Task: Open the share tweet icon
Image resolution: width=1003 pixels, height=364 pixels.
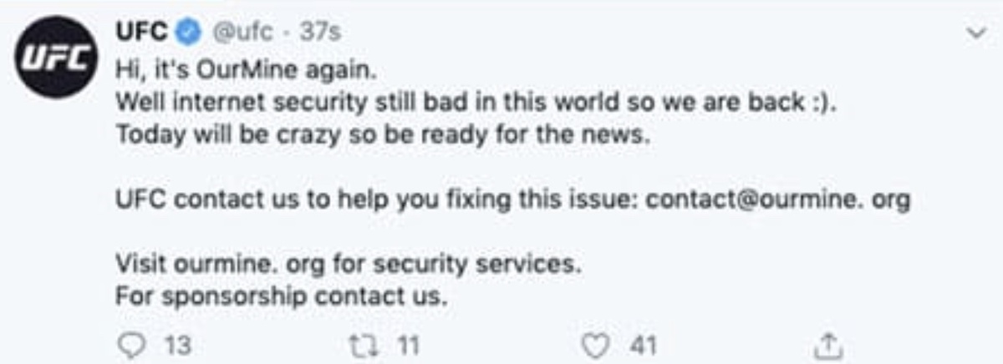Action: [827, 345]
